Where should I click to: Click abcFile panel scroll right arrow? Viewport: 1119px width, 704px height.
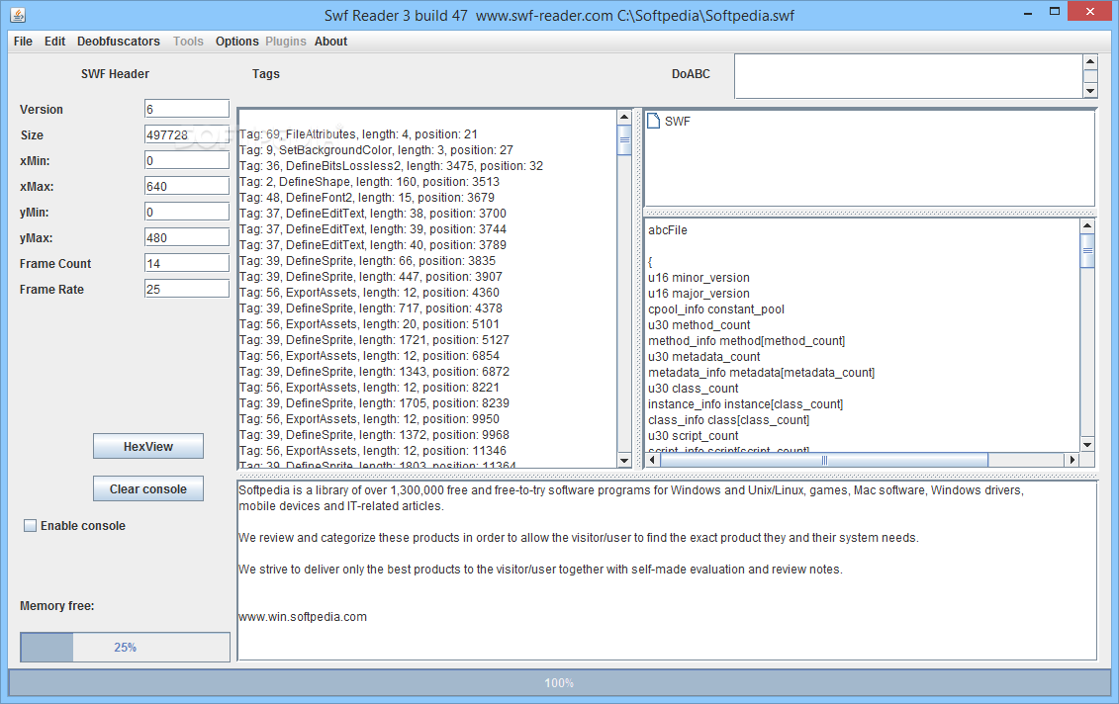point(1072,460)
